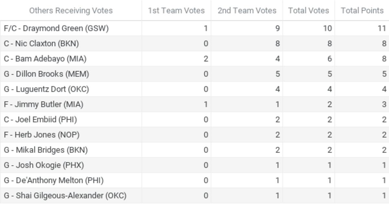Screen dimensions: 389x204
Task: Click the Others Receiving Votes column header
Action: pyautogui.click(x=71, y=11)
